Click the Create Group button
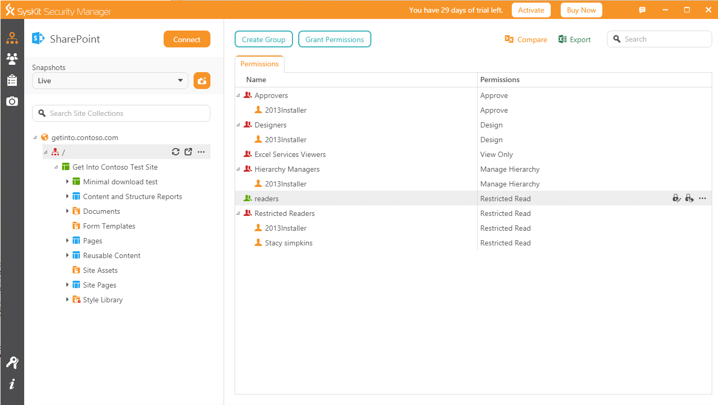 coord(264,39)
